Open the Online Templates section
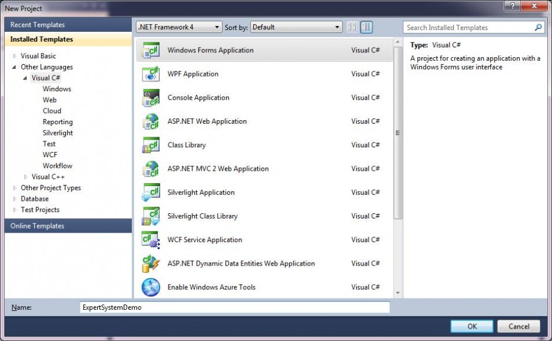 tap(68, 226)
